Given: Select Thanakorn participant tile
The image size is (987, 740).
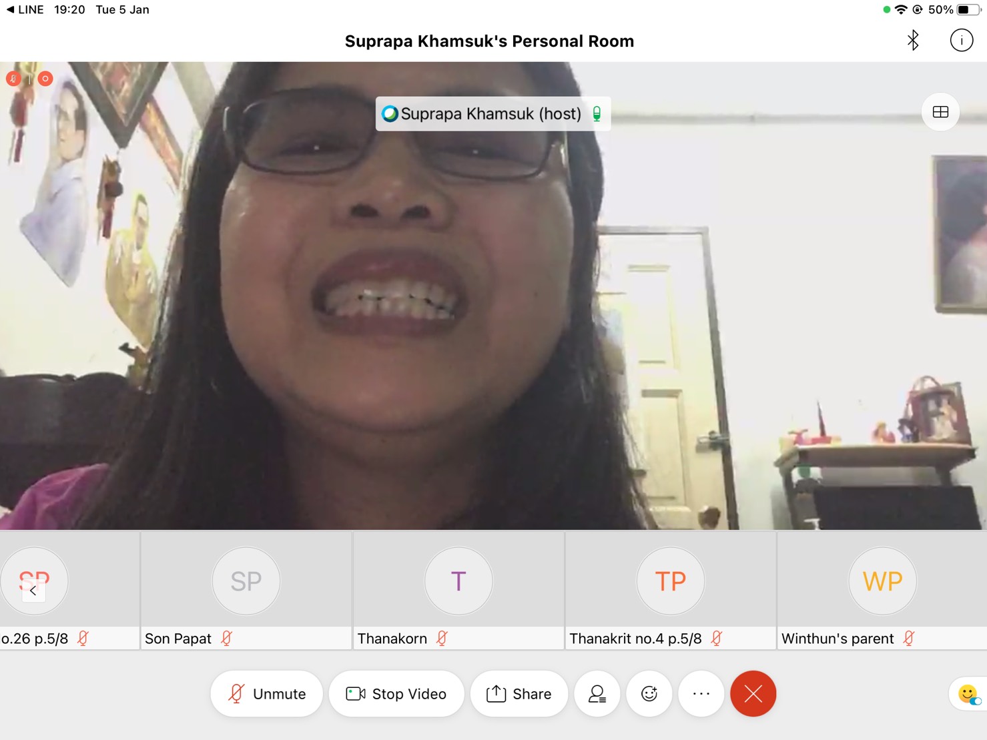Looking at the screenshot, I should click(x=458, y=591).
